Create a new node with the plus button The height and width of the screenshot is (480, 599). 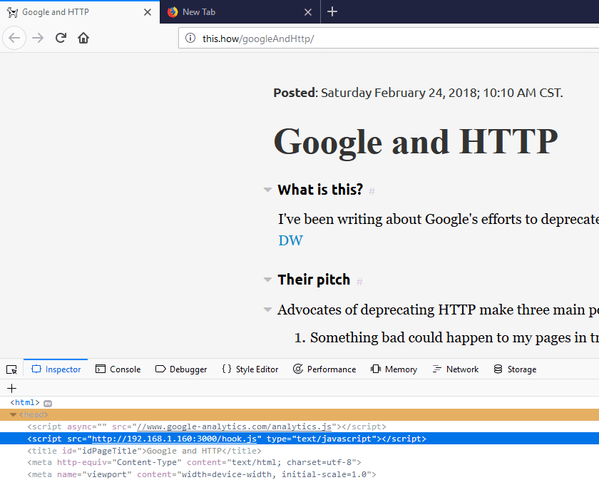pos(12,388)
